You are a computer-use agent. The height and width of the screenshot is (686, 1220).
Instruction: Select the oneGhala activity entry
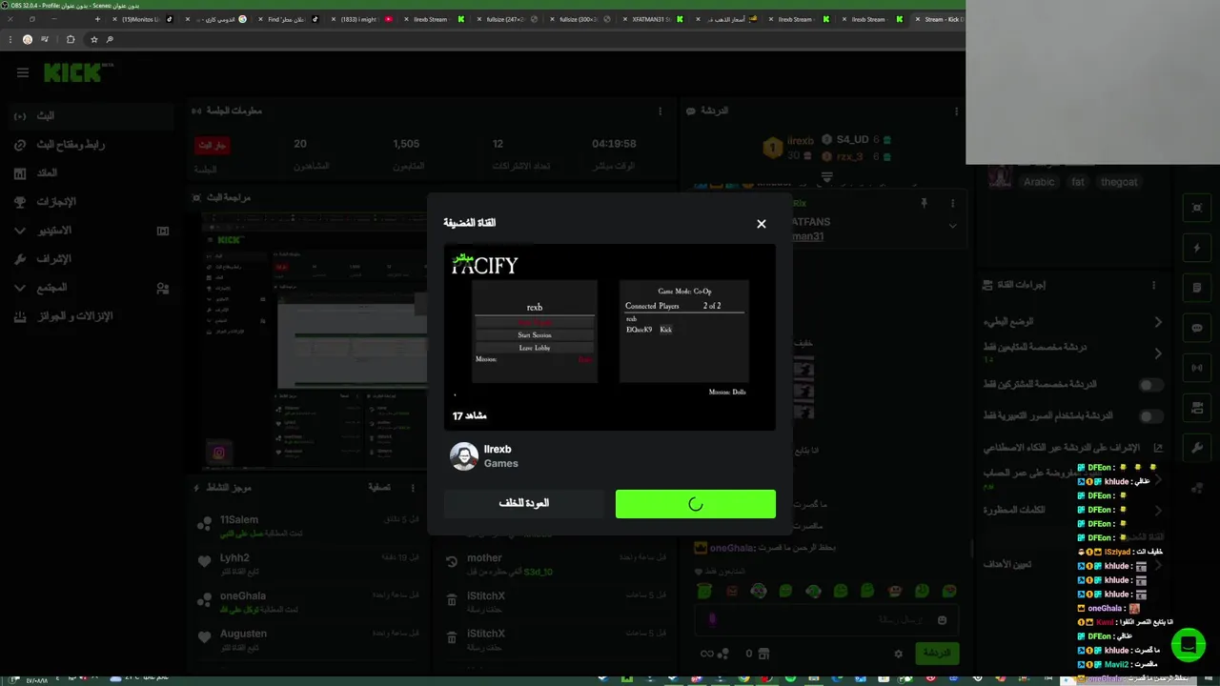click(x=307, y=601)
